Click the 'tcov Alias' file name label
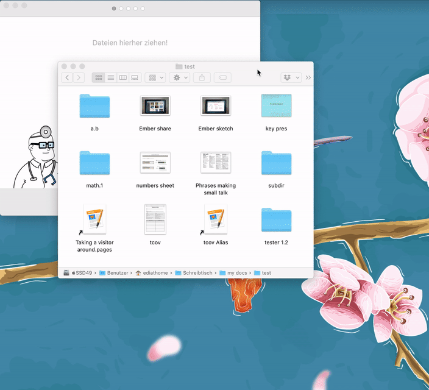429x390 pixels. click(x=216, y=243)
